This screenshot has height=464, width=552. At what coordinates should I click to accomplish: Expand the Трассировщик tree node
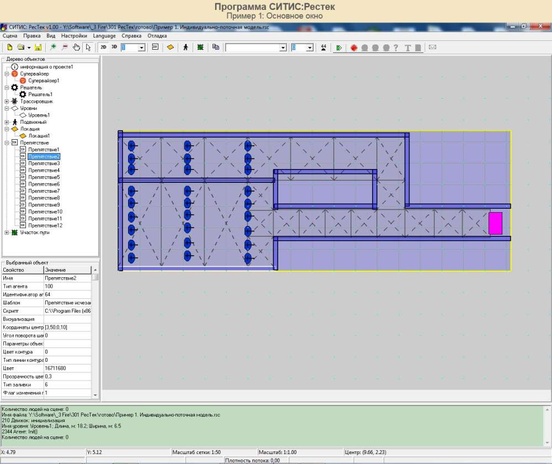point(7,102)
